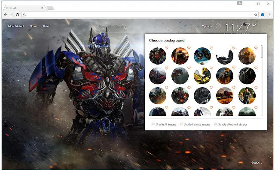Choose the gray monochrome robot thumbnail in row three
Screen dimensions: 275x171
(x=202, y=96)
